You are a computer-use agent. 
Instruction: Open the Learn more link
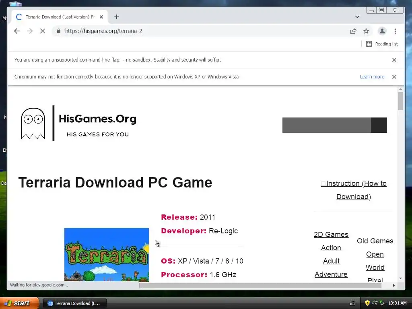[x=372, y=77]
